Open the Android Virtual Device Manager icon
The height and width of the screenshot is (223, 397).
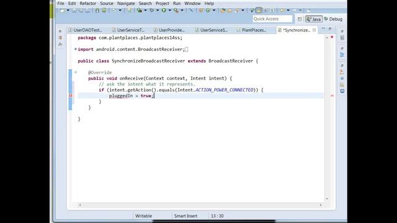click(104, 11)
